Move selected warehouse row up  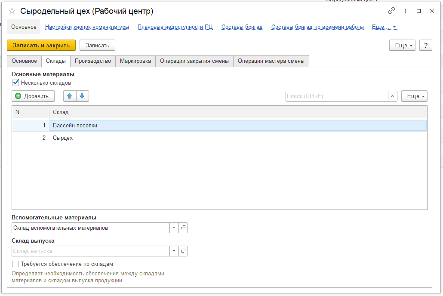(70, 96)
